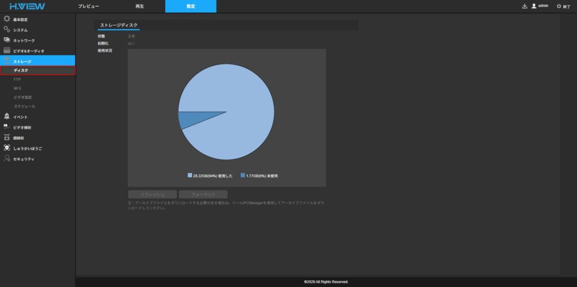This screenshot has height=287, width=577.
Task: Click the light blue 使用した legend swatch
Action: tap(190, 176)
